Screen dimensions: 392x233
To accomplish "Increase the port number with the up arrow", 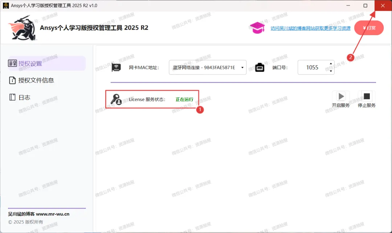I will 331,64.
